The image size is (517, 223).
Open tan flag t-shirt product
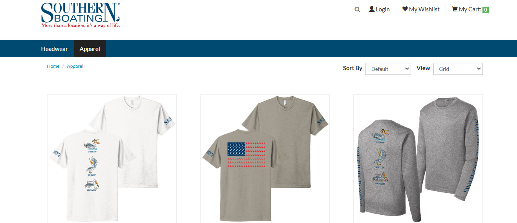click(x=265, y=159)
